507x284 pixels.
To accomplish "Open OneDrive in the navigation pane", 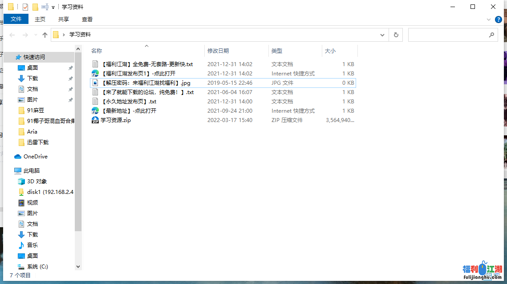I will [x=35, y=157].
